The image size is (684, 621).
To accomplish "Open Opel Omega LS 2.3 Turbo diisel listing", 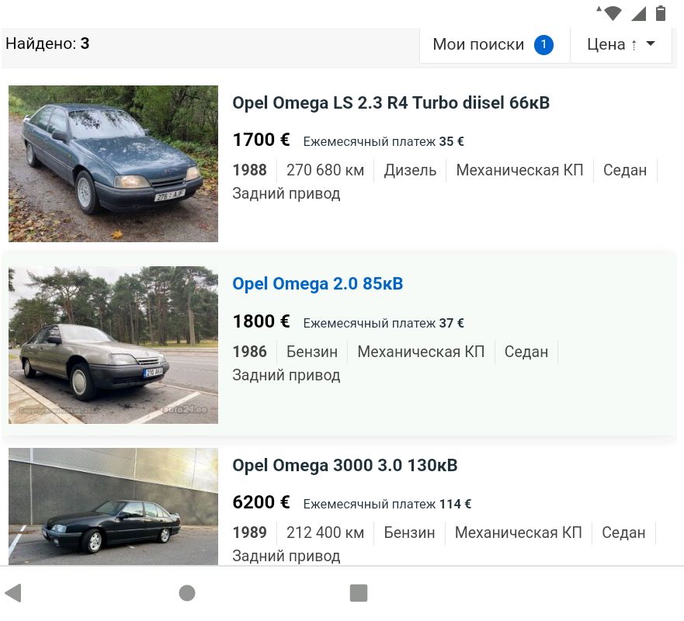I will (391, 103).
